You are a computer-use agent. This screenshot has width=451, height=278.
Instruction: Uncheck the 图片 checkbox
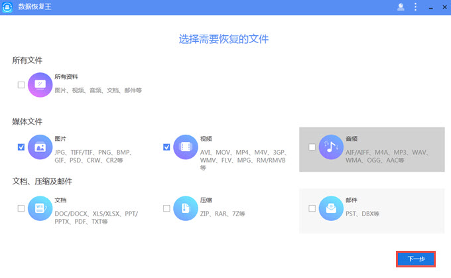pos(21,147)
